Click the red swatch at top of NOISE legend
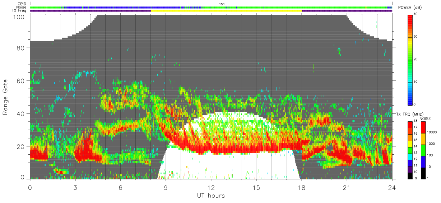The height and width of the screenshot is (203, 441). coord(424,127)
